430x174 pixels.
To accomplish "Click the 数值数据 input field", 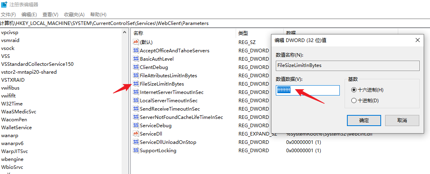I will click(308, 90).
